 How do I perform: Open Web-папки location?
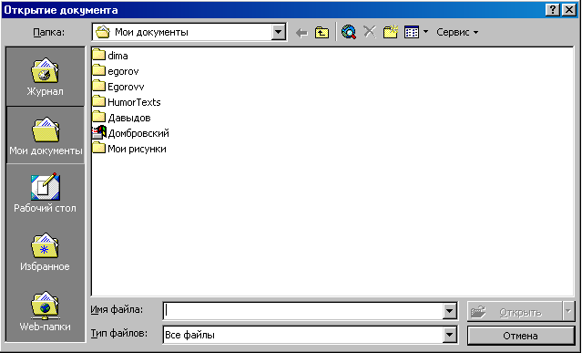tap(45, 311)
